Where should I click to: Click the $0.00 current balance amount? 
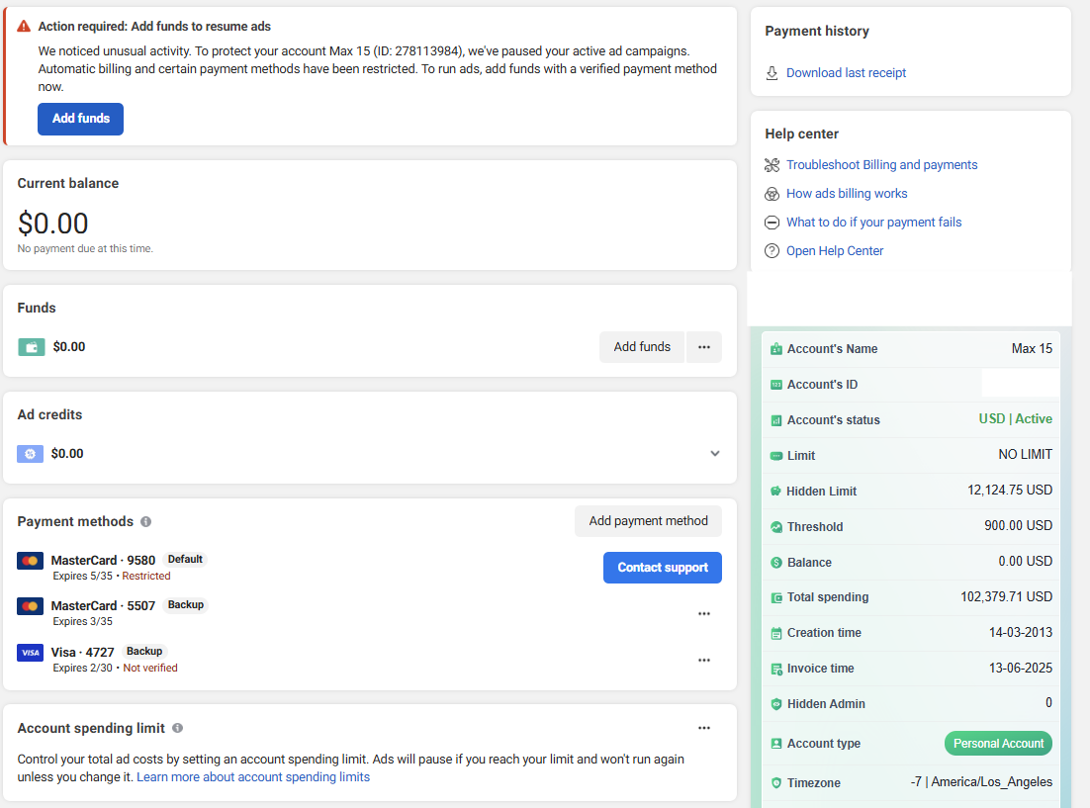(x=52, y=224)
